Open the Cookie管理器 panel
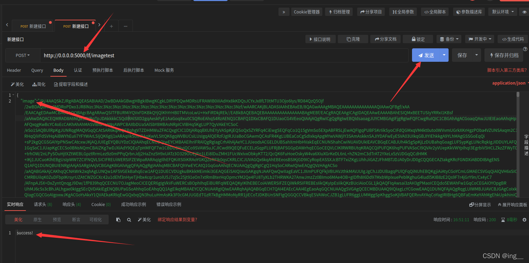 tap(307, 12)
